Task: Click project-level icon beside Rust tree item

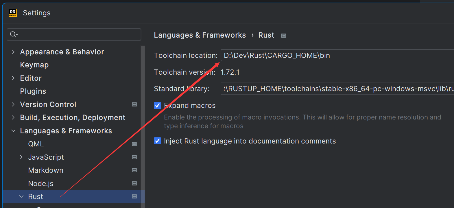Action: [x=134, y=196]
